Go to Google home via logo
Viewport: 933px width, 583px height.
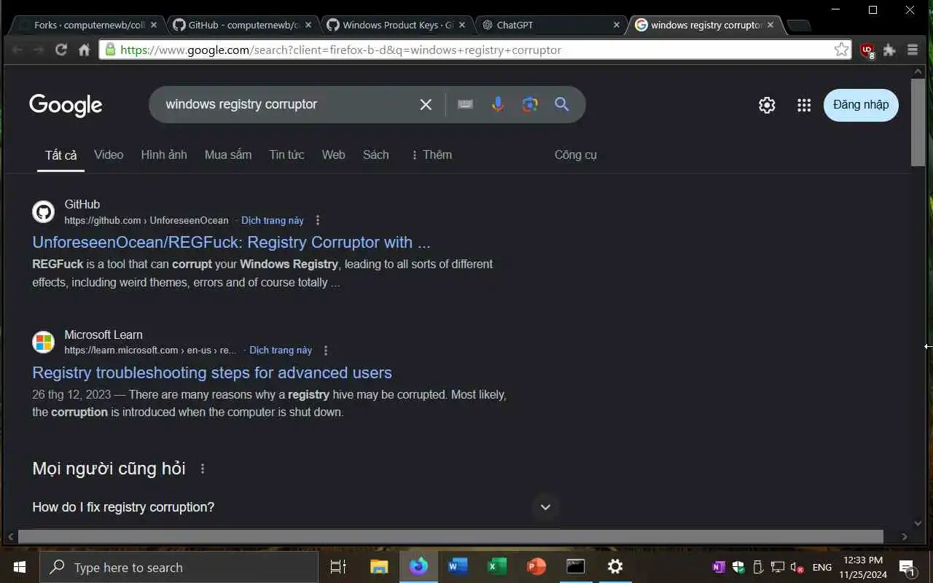click(x=66, y=105)
